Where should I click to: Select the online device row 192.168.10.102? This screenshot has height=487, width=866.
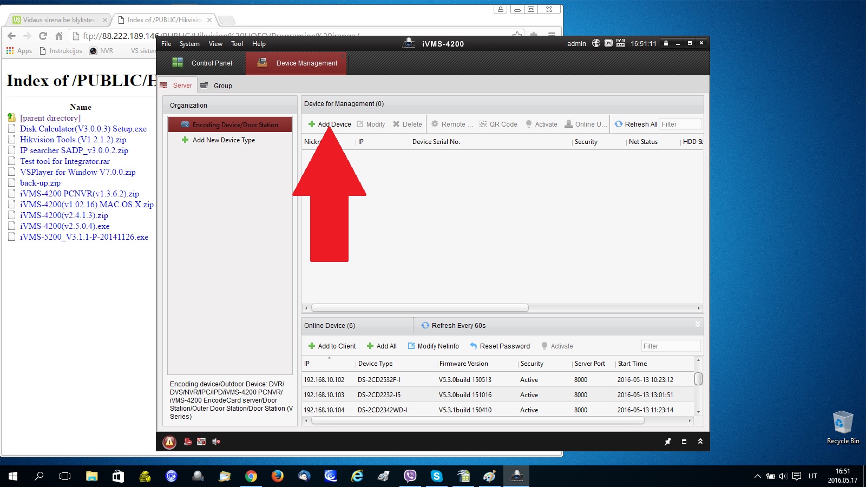tap(497, 380)
